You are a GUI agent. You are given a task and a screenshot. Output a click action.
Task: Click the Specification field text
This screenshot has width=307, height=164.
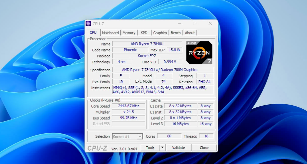[163, 70]
